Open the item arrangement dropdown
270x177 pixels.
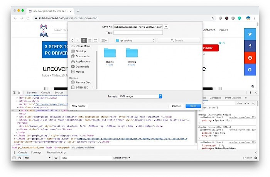pos(104,40)
